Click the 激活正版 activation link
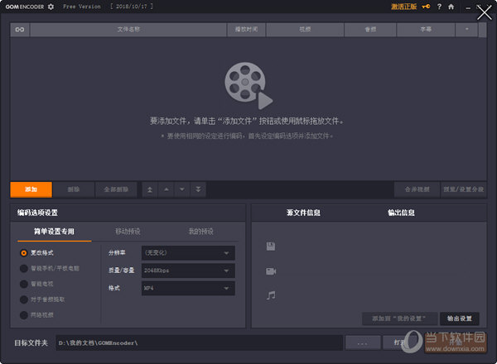This screenshot has height=364, width=497. 403,7
